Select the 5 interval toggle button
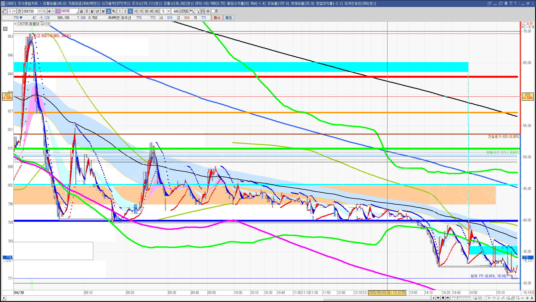 [130, 11]
